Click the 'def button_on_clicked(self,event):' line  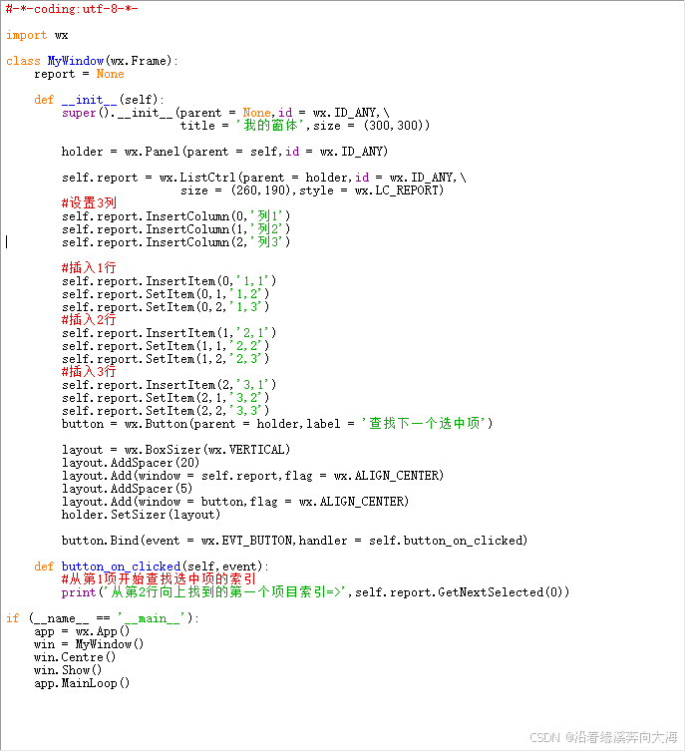pos(152,566)
